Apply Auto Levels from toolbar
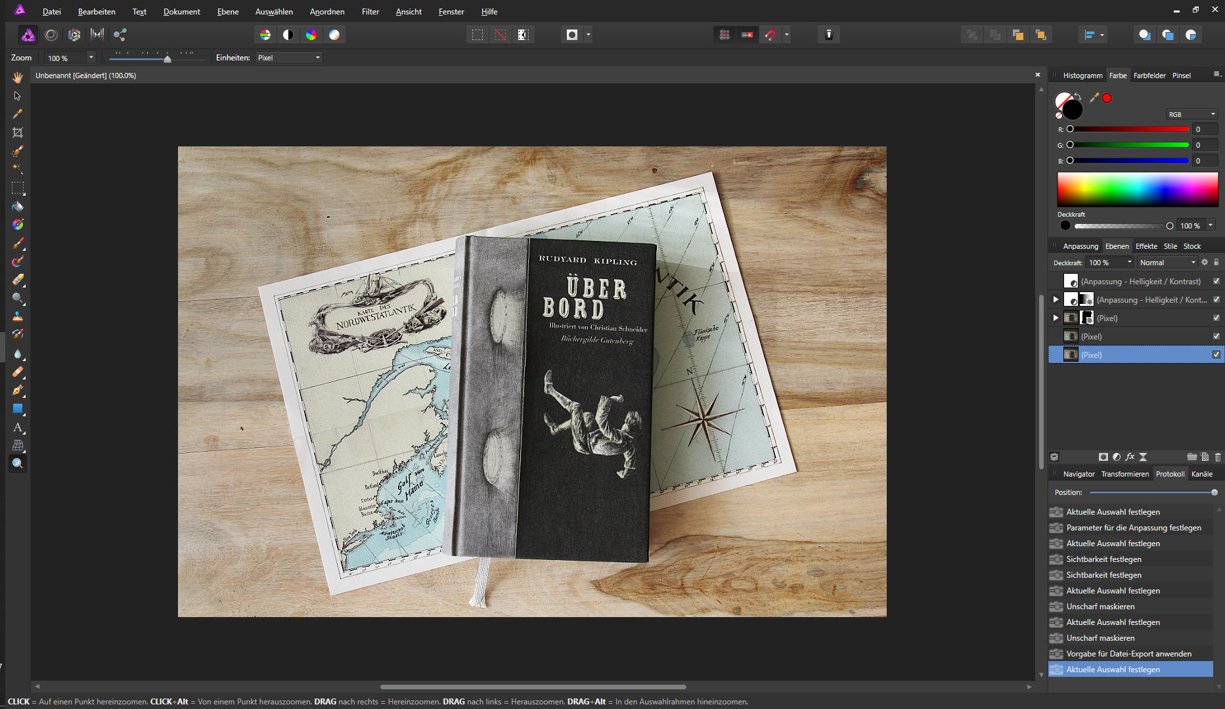The height and width of the screenshot is (709, 1225). [265, 35]
